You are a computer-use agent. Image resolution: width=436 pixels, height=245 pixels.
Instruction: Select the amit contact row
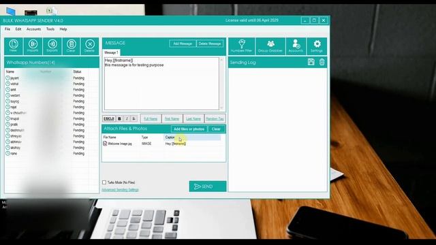tap(52, 90)
